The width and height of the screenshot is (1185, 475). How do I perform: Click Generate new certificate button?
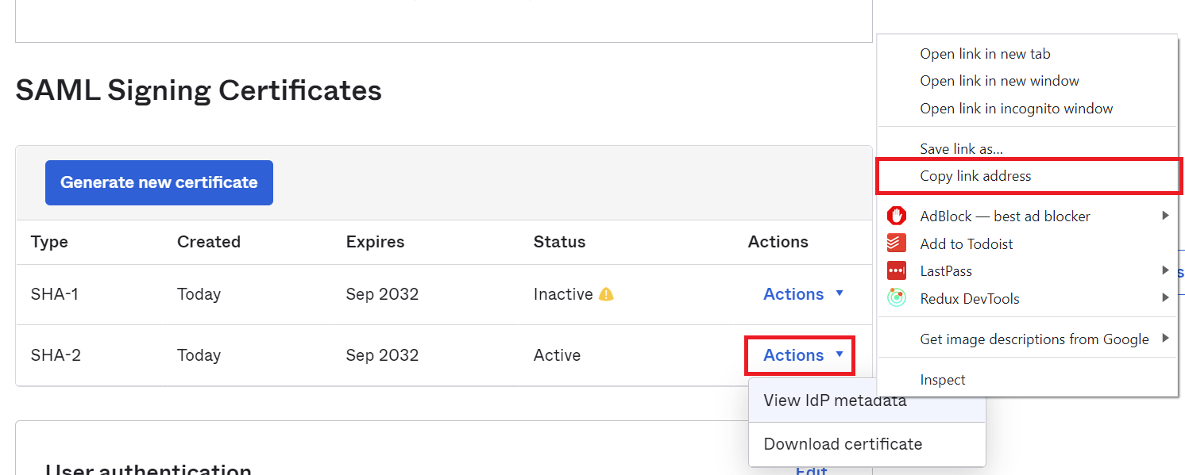pyautogui.click(x=159, y=182)
